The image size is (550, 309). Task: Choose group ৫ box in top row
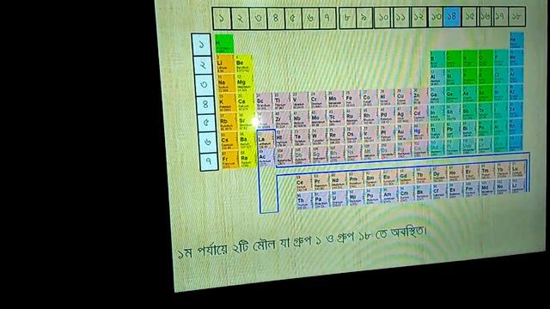click(293, 18)
